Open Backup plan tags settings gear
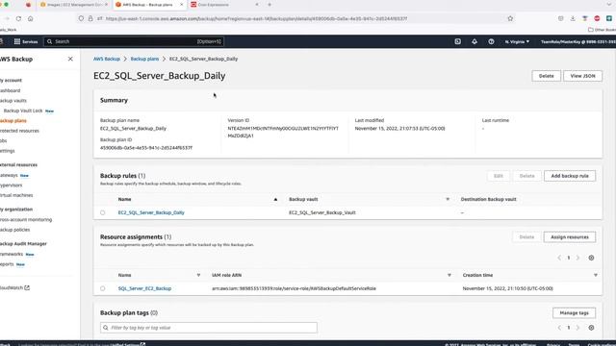 [x=591, y=328]
